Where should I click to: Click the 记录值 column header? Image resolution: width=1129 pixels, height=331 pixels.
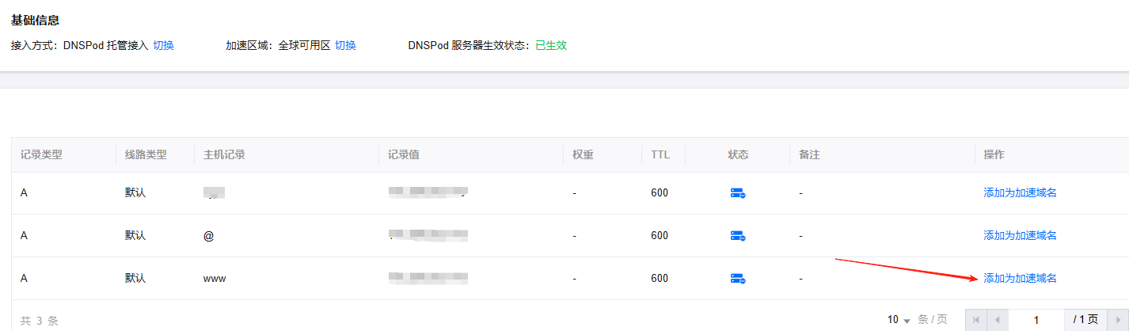tap(403, 154)
